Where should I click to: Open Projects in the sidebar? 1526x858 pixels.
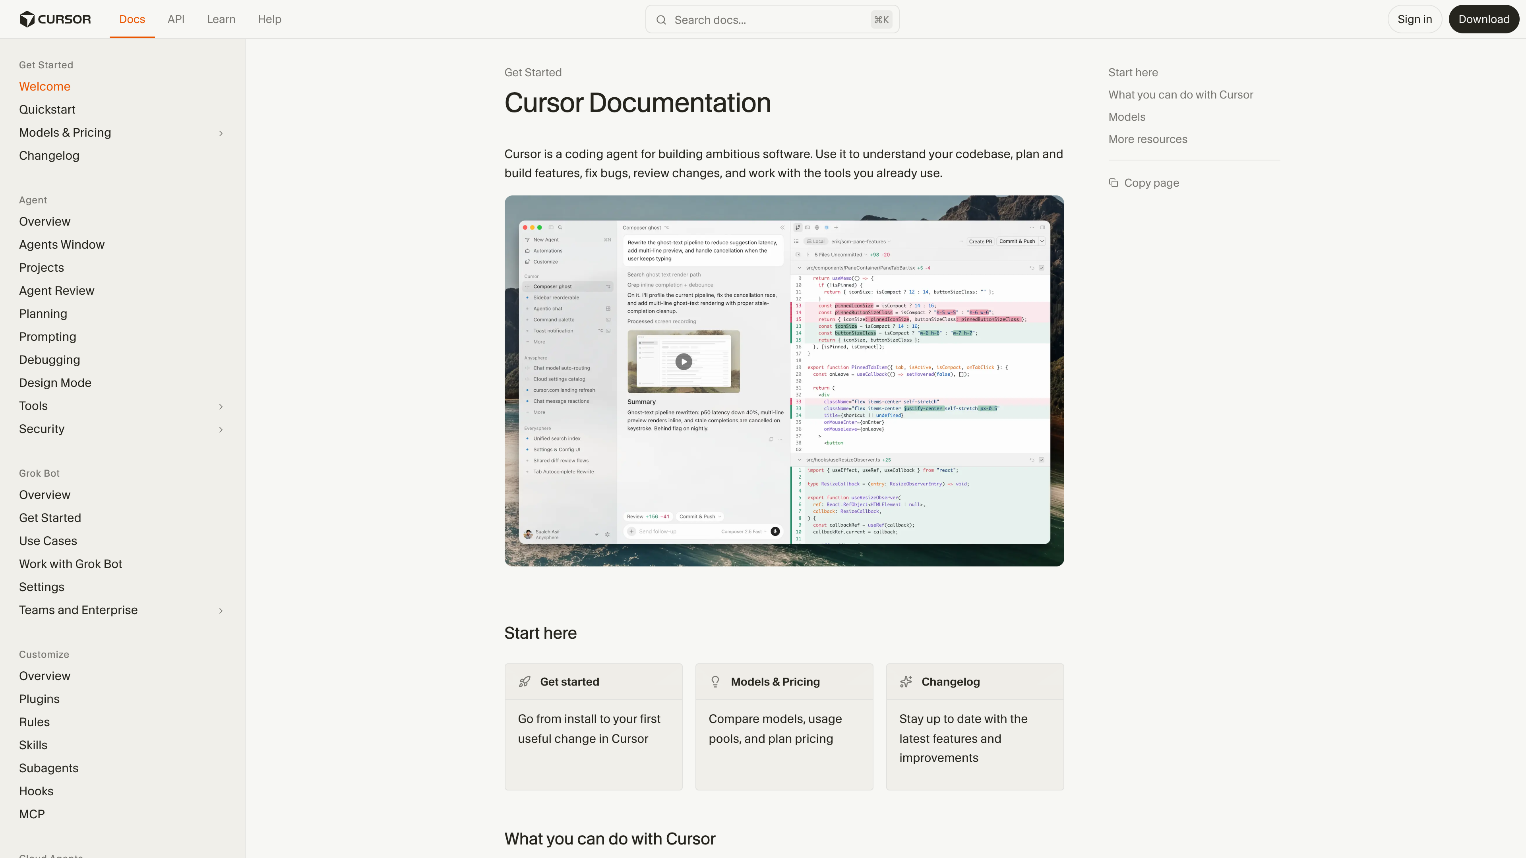(41, 268)
